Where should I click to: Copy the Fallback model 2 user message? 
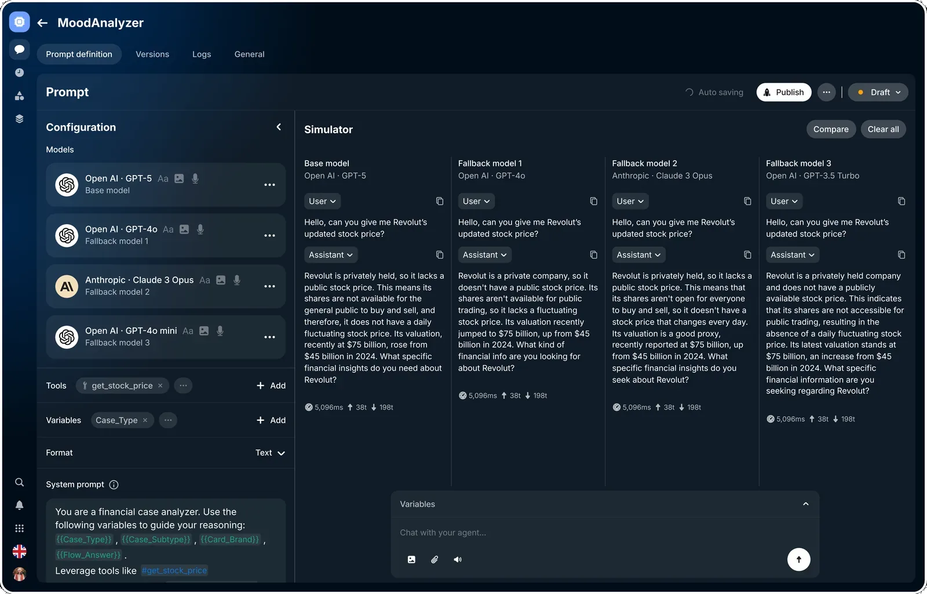[747, 201]
